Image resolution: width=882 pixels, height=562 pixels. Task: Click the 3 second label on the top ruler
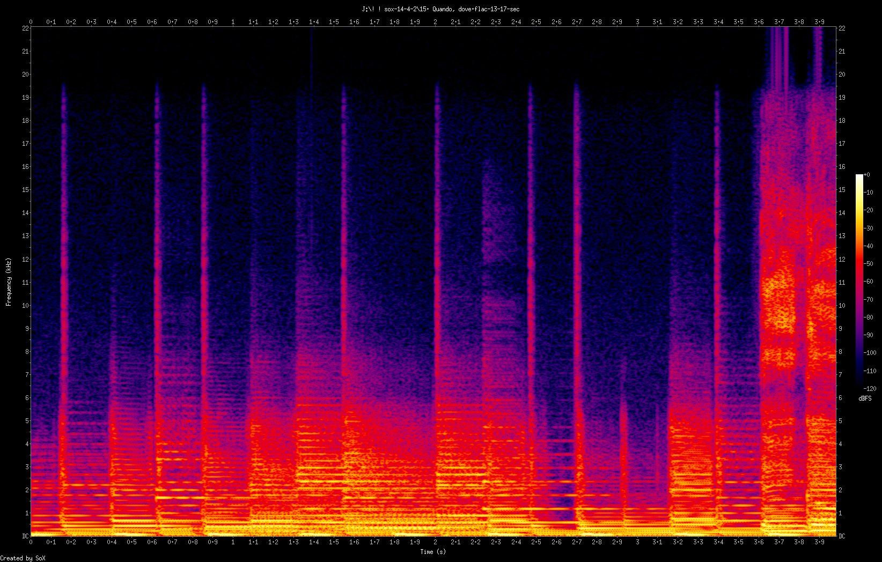point(637,21)
